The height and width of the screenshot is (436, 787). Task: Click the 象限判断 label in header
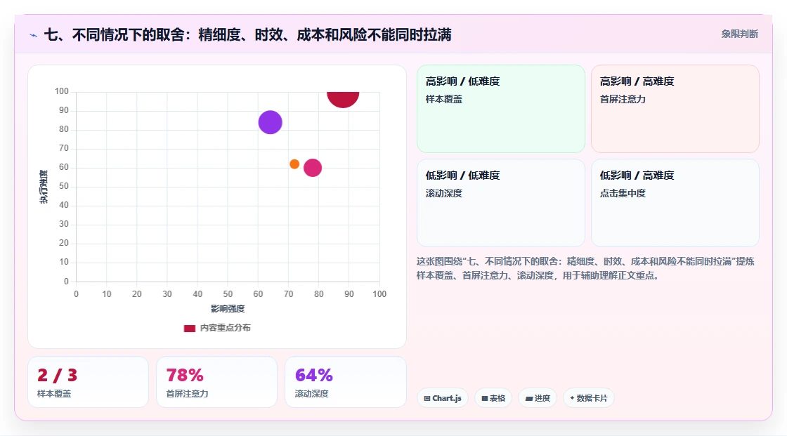(x=739, y=34)
